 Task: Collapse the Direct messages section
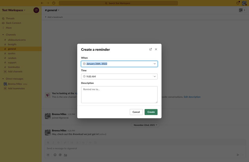tap(3, 79)
